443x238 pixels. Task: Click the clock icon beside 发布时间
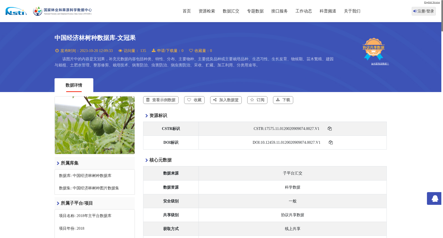point(57,51)
